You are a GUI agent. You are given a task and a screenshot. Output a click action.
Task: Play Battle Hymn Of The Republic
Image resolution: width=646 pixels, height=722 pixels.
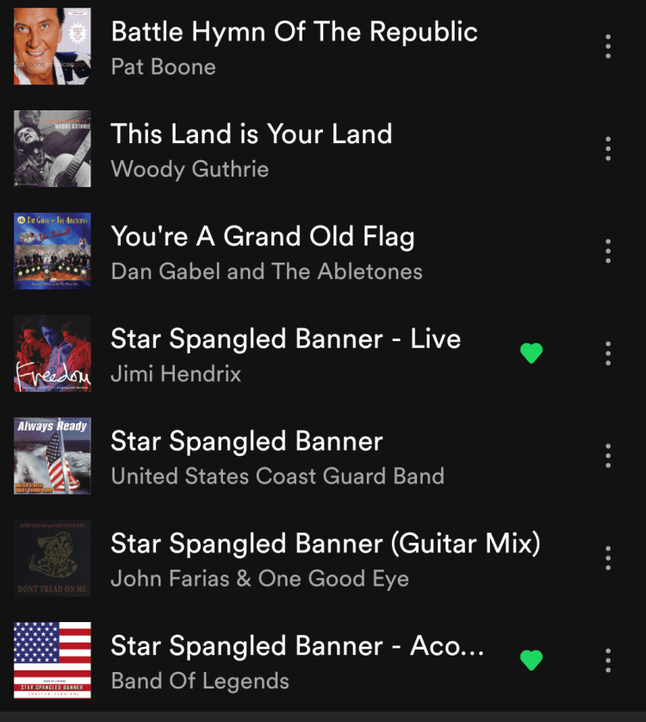(x=295, y=32)
